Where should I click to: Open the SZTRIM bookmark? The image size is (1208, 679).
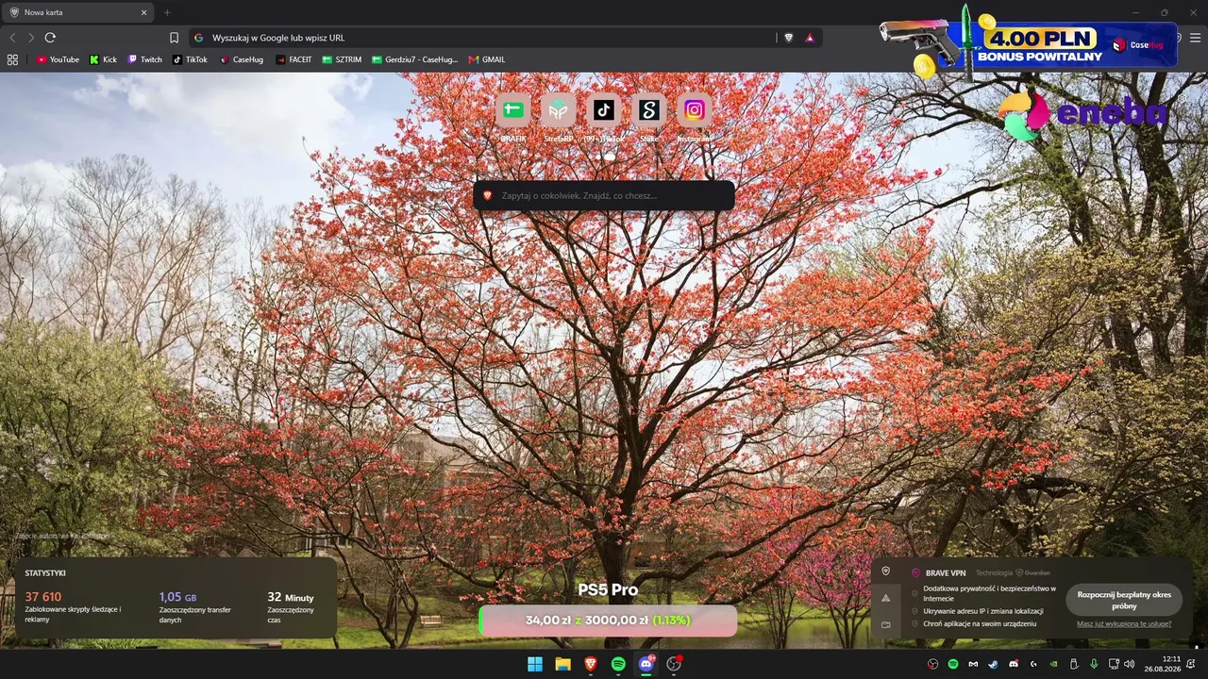click(342, 59)
